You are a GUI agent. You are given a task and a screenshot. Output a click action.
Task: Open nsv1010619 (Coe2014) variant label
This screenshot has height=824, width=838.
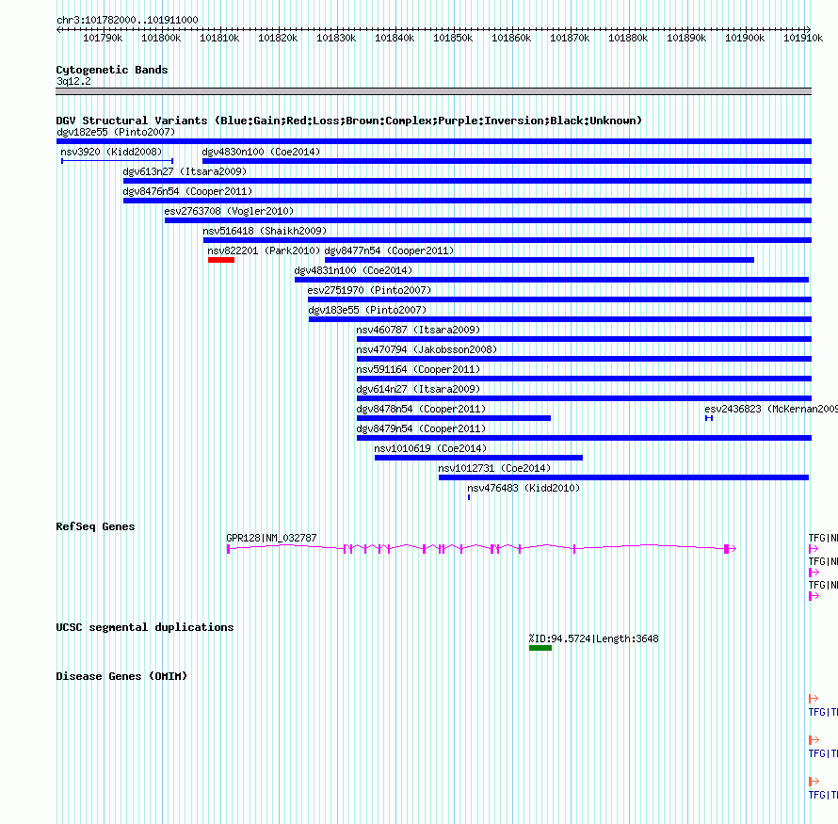point(430,448)
